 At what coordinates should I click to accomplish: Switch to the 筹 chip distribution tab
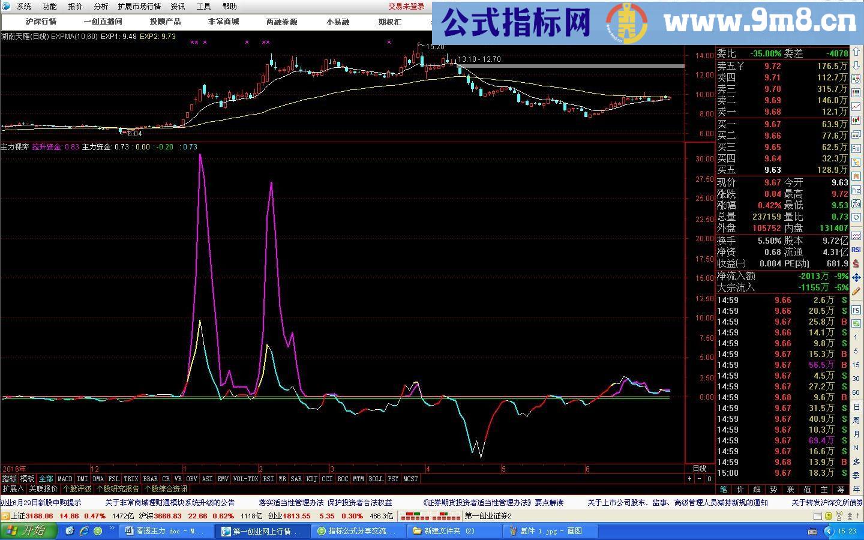pyautogui.click(x=841, y=490)
